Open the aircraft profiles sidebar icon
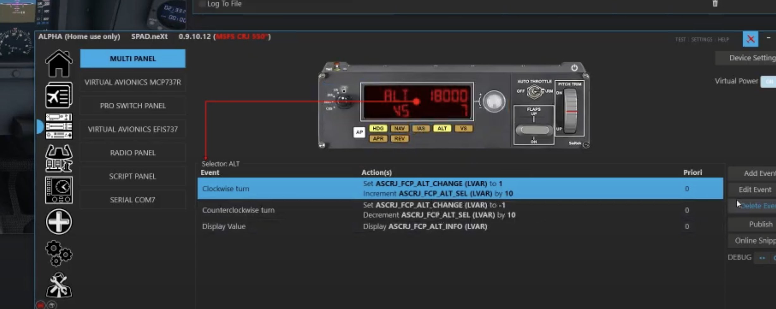Image resolution: width=776 pixels, height=309 pixels. click(x=59, y=94)
